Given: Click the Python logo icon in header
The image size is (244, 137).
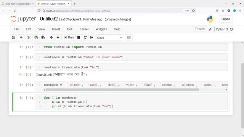Looking at the screenshot, I should (x=210, y=19).
